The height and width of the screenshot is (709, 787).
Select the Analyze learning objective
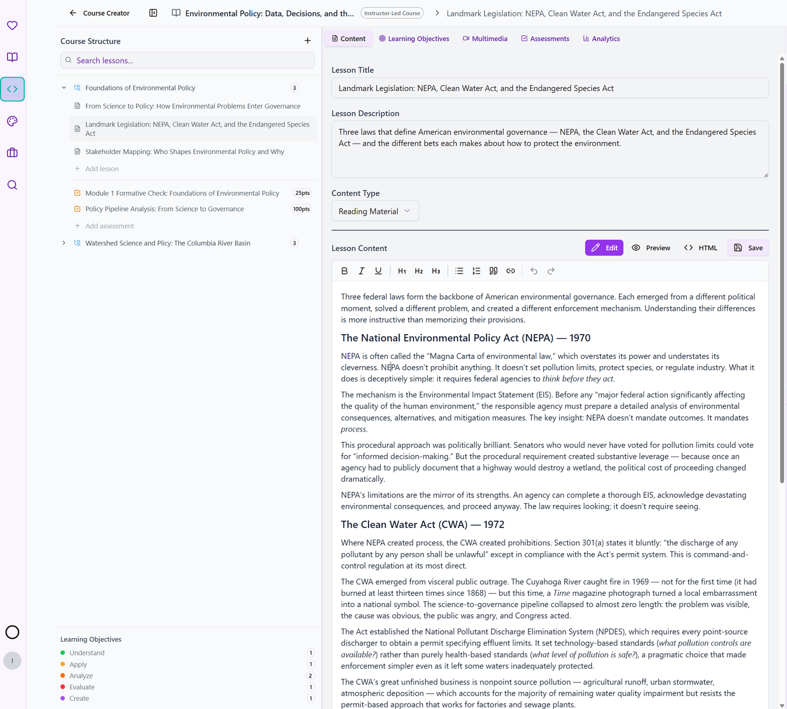pyautogui.click(x=81, y=676)
